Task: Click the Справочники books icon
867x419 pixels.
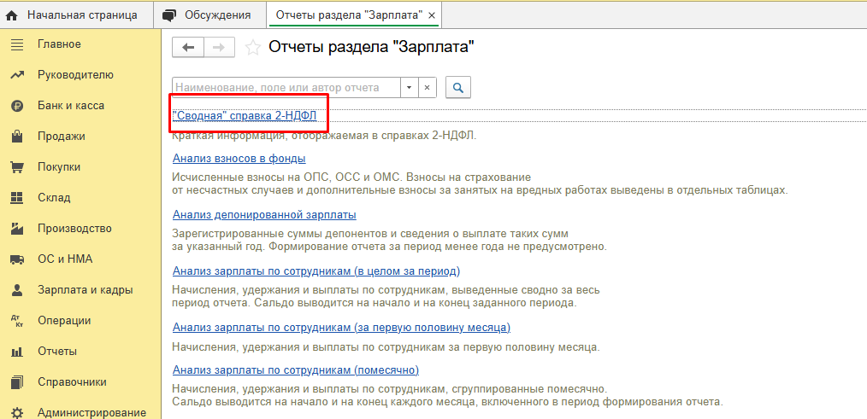Action: (17, 382)
